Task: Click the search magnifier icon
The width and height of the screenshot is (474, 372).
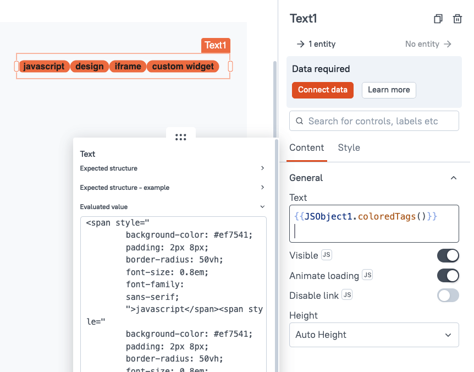Action: click(300, 121)
